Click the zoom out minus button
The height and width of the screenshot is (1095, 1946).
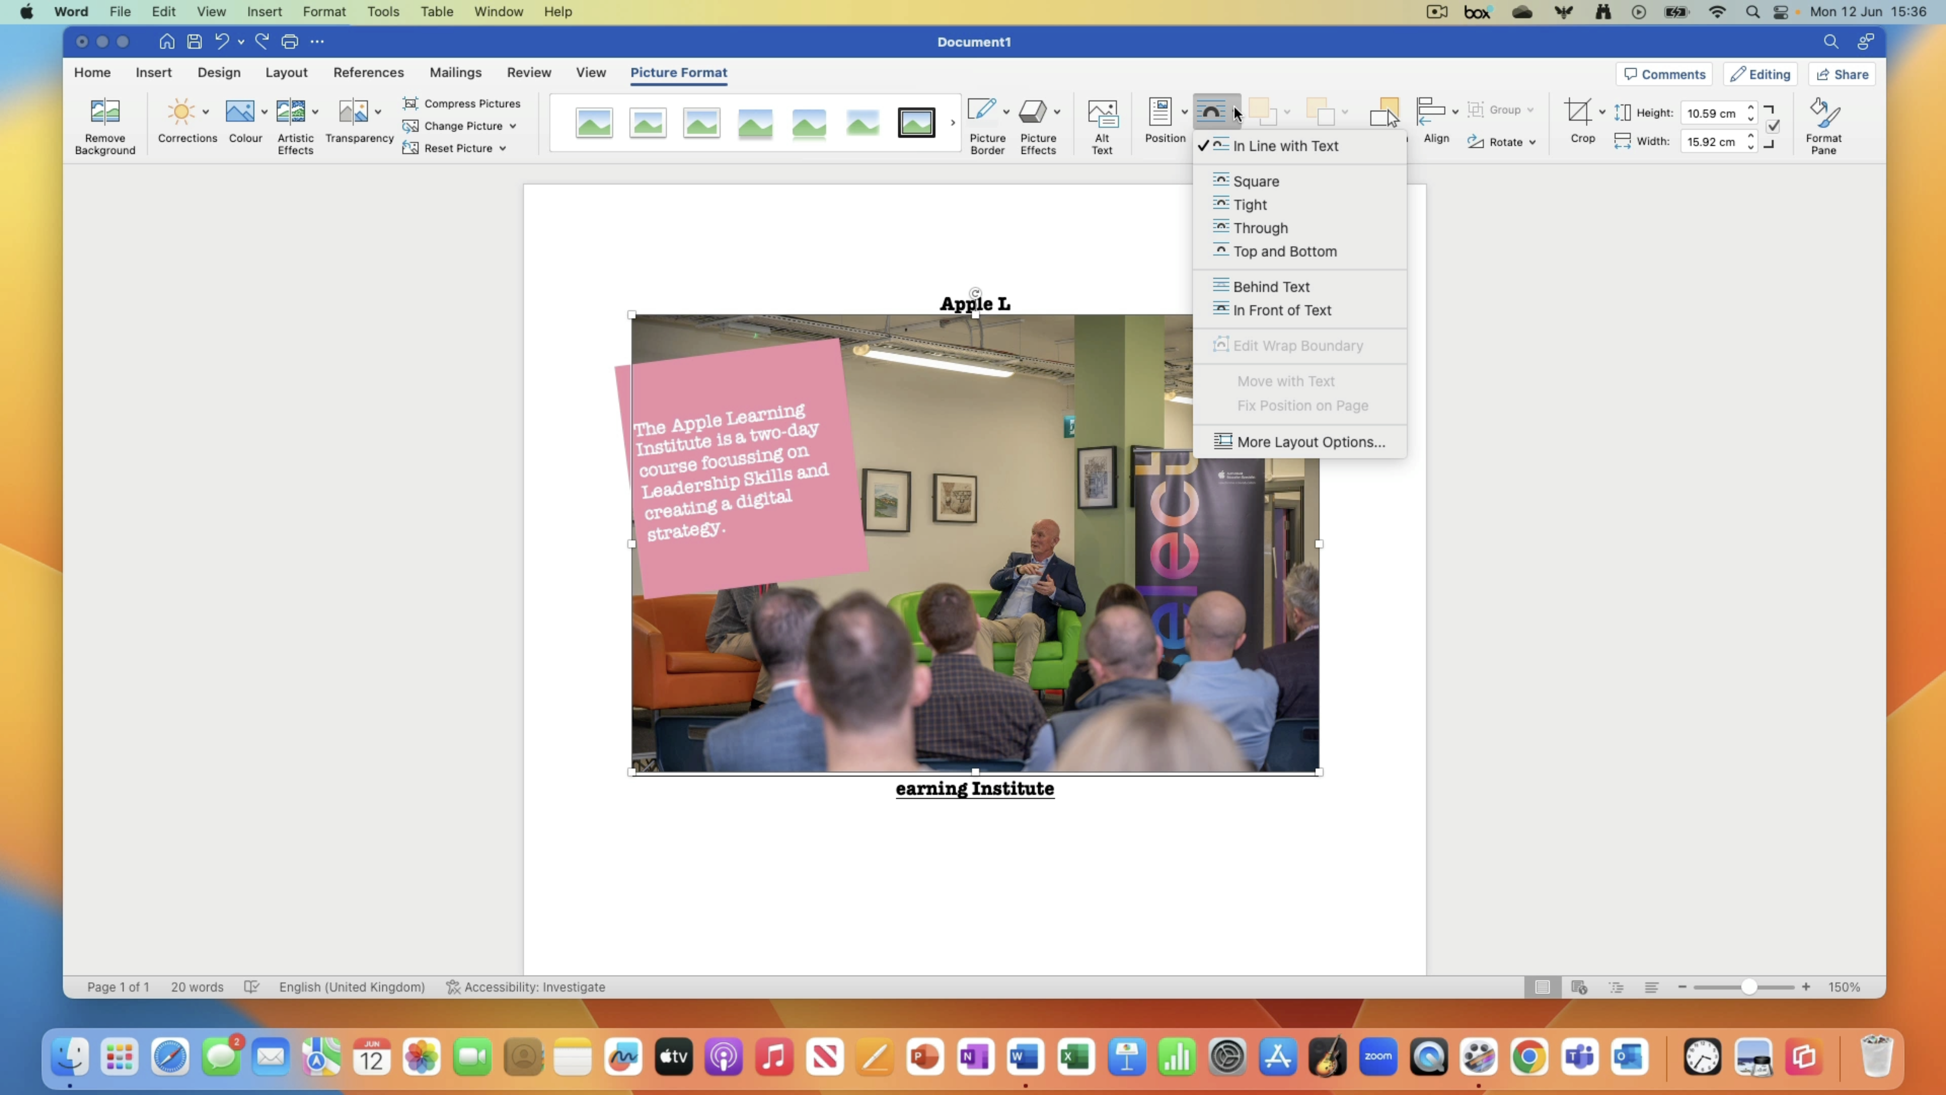point(1682,987)
